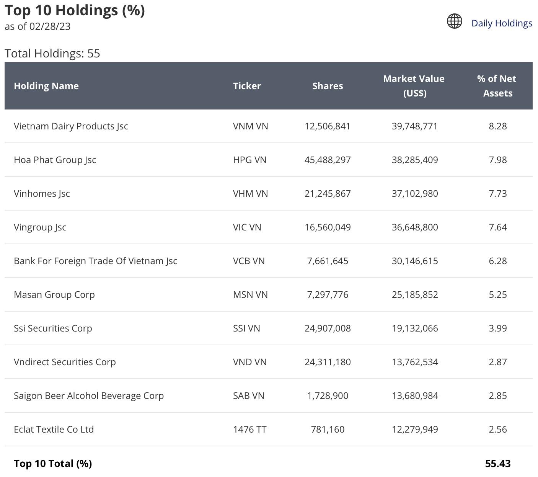This screenshot has width=538, height=477.
Task: Click shares value 781,160
Action: pyautogui.click(x=328, y=429)
